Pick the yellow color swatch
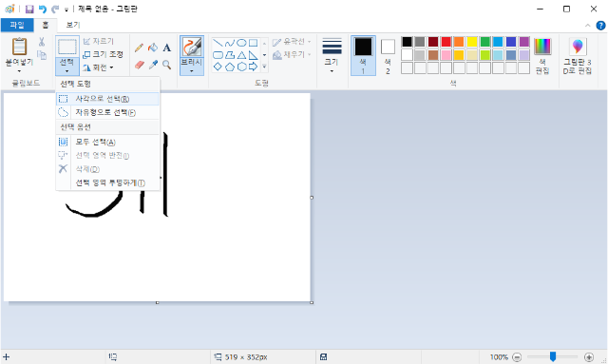 pos(472,42)
